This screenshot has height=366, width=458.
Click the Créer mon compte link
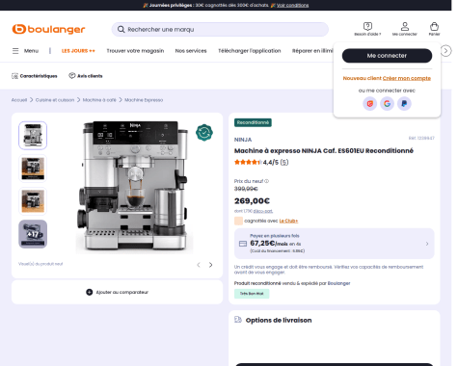point(407,78)
